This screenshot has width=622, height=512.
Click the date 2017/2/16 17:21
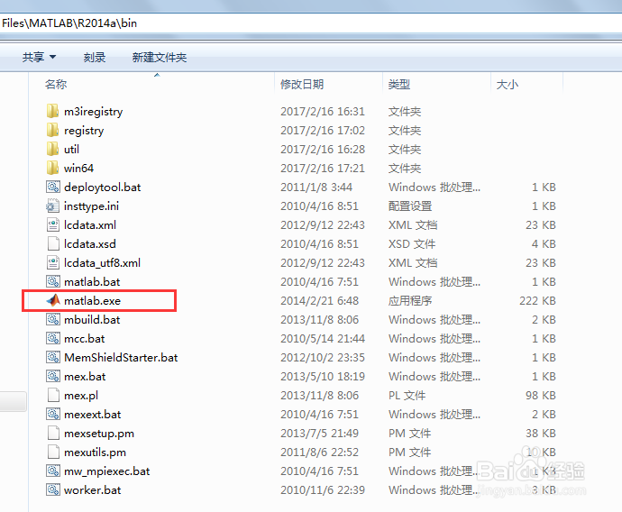click(323, 169)
